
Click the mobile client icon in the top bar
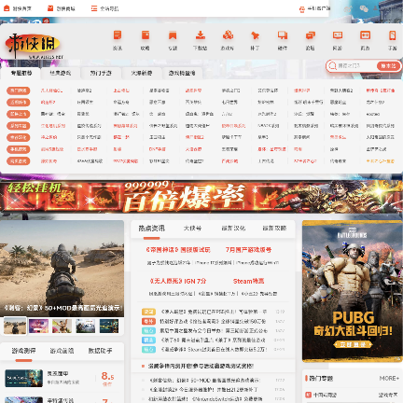coord(301,9)
